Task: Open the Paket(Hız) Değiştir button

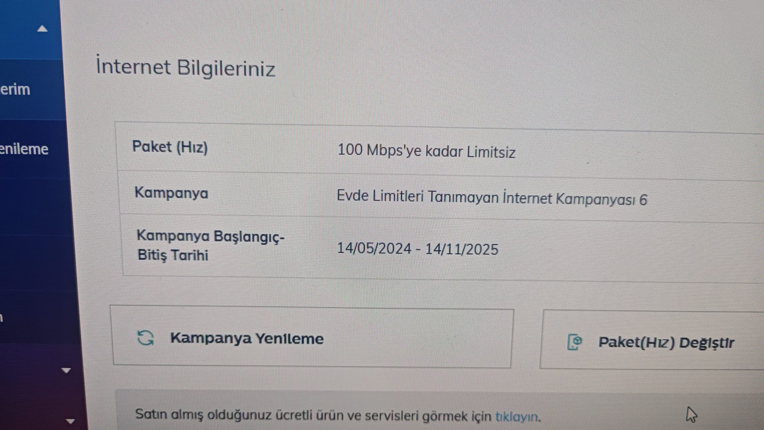Action: 653,340
